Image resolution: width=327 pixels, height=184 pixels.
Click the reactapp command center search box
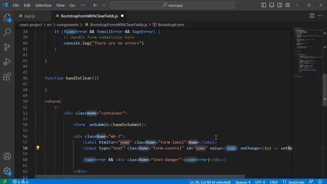(x=172, y=5)
